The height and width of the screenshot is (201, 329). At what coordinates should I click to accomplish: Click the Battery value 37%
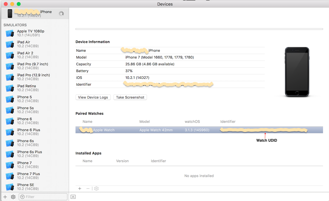[129, 71]
